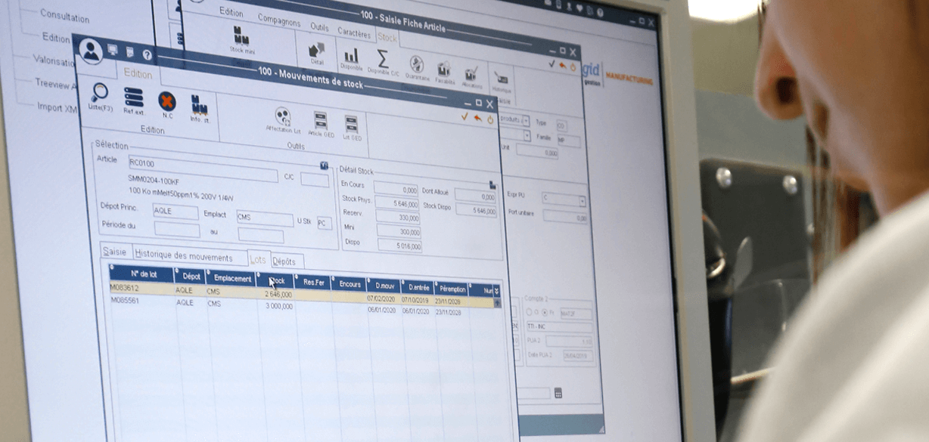Validate with Mouvements de stock checkmark
The image size is (929, 442).
tap(464, 117)
